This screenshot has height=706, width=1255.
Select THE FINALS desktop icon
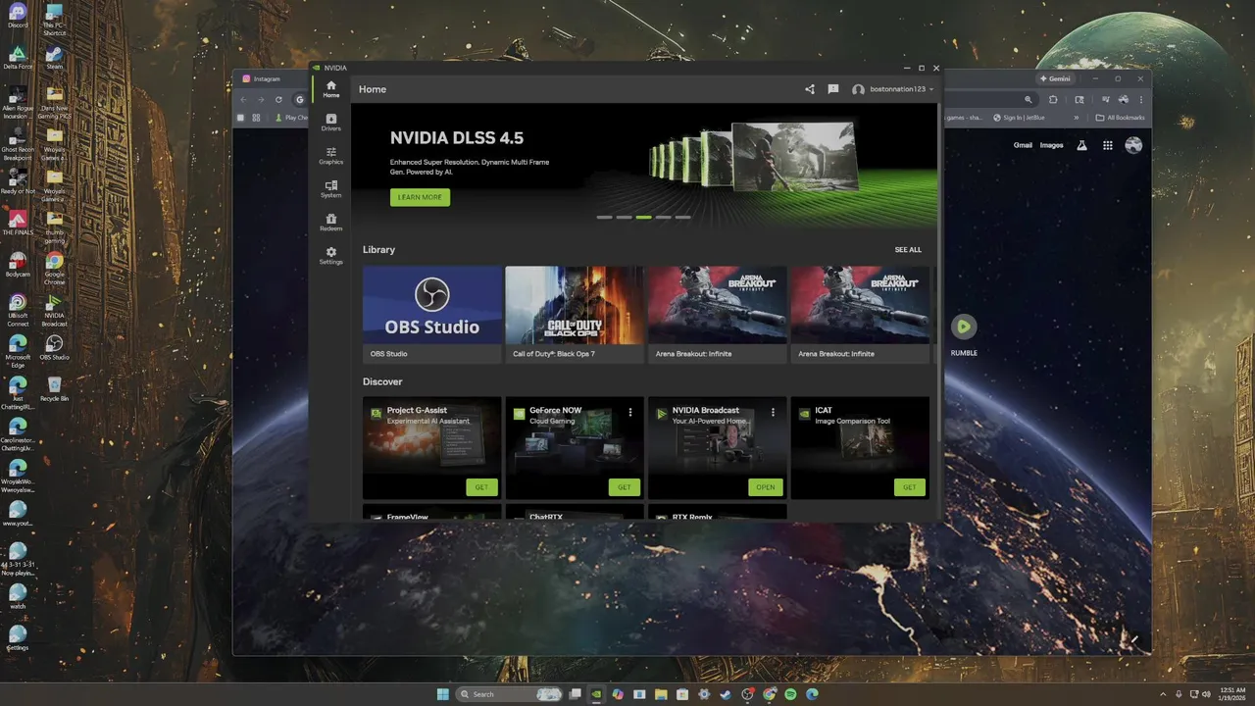(18, 223)
